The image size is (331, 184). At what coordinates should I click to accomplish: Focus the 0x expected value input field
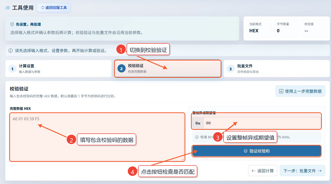pos(262,123)
